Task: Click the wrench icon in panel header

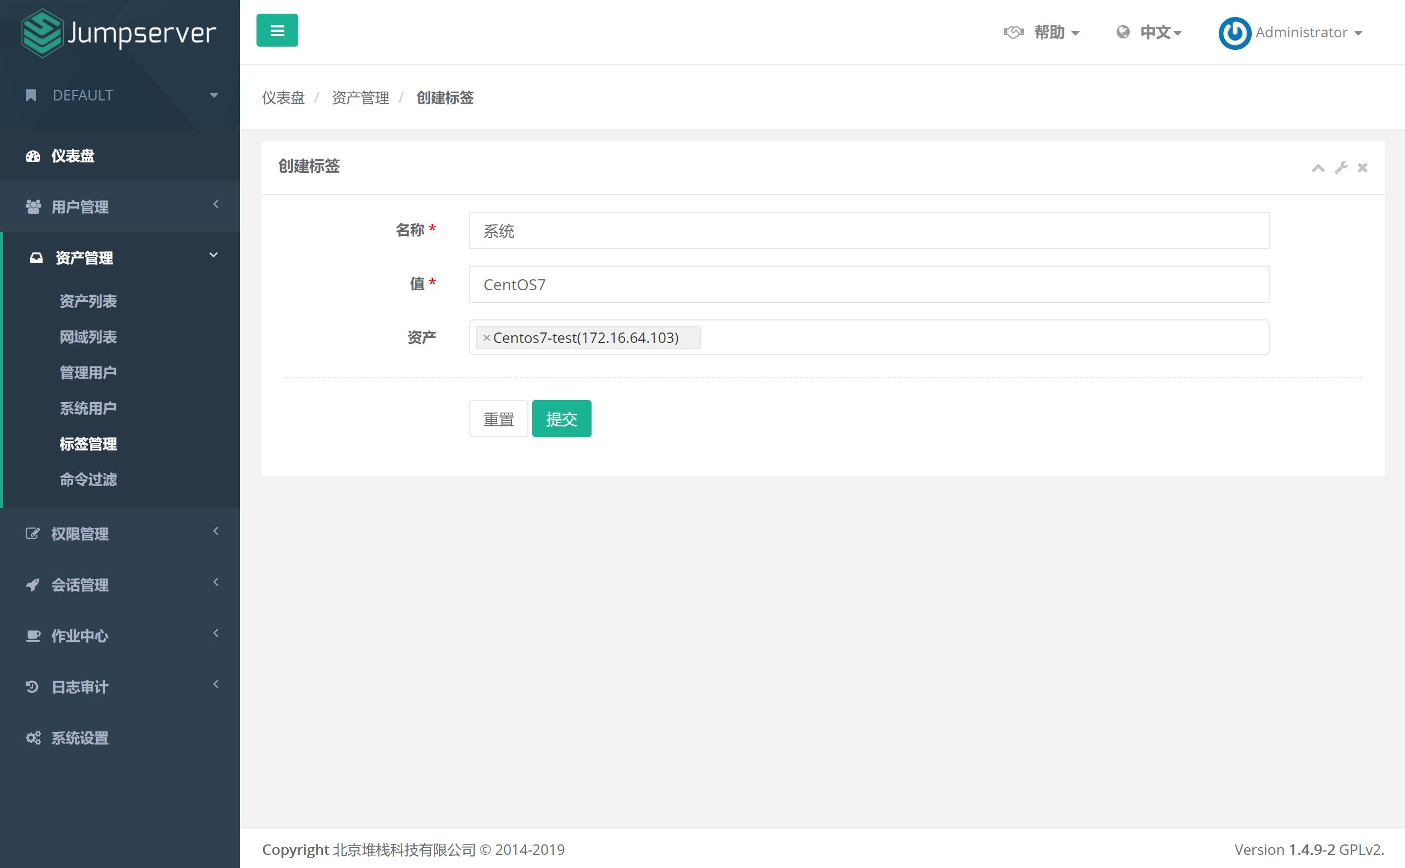Action: point(1341,168)
